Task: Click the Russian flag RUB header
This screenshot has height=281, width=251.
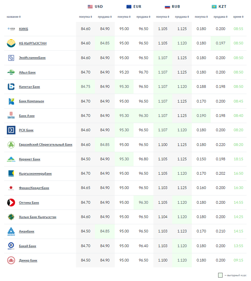Action: (x=167, y=6)
